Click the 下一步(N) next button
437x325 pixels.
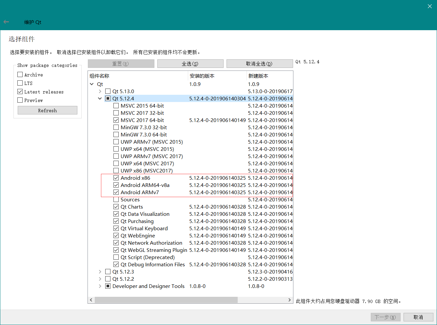[386, 317]
